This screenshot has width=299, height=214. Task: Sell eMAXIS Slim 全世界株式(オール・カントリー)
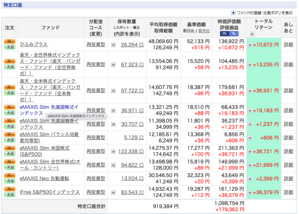point(10,167)
